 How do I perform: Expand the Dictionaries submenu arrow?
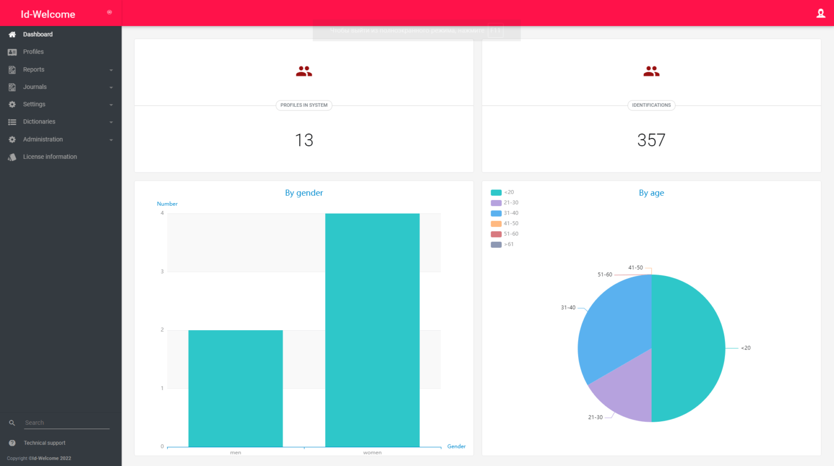coord(111,122)
